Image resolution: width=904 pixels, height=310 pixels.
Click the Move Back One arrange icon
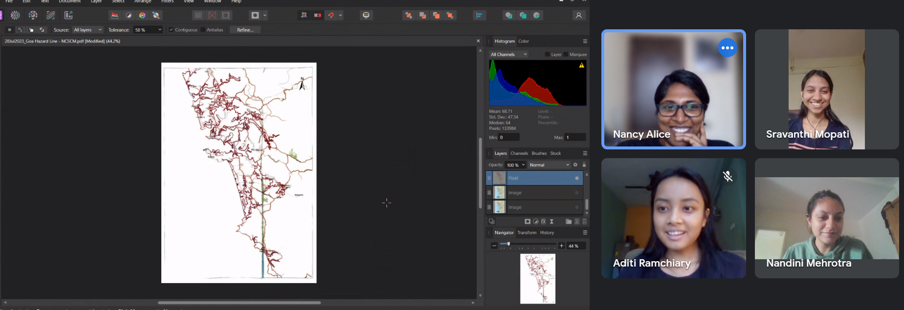(x=422, y=16)
